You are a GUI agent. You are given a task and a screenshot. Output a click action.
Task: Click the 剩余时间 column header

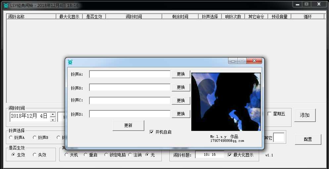click(180, 17)
